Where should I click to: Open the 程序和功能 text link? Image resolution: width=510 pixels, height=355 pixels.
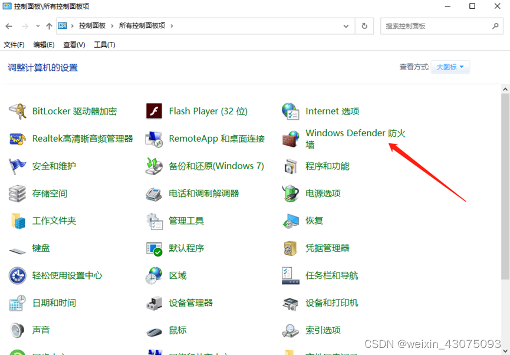click(x=327, y=166)
